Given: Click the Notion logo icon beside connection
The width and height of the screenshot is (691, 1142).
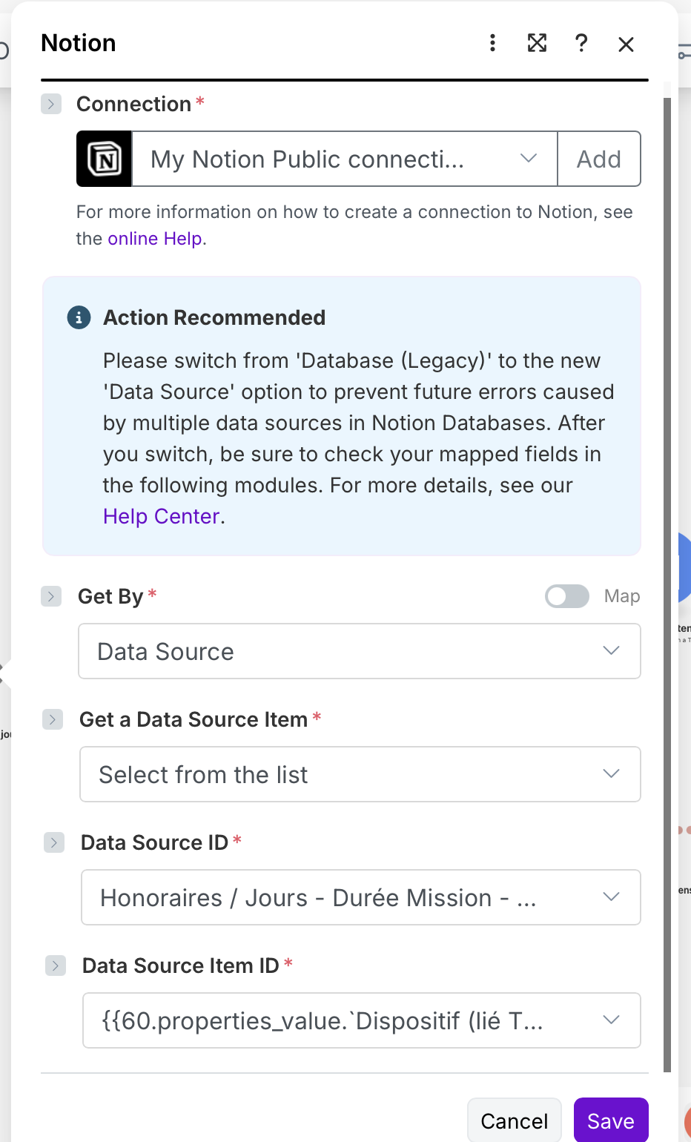Looking at the screenshot, I should pos(105,159).
